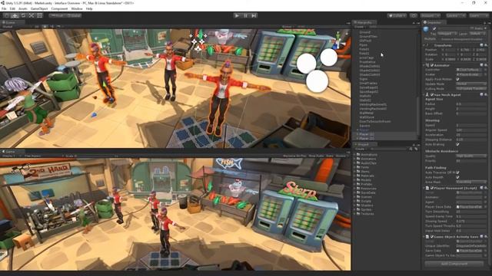Toggle the Auto Braking checkbox

click(458, 144)
